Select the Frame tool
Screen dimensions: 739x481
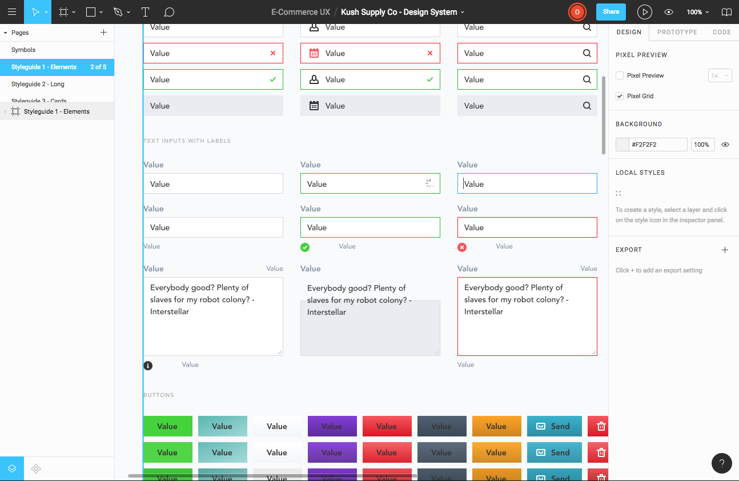(x=63, y=12)
